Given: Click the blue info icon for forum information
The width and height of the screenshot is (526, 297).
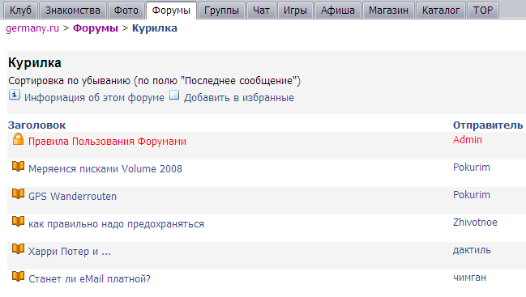Looking at the screenshot, I should pos(14,95).
